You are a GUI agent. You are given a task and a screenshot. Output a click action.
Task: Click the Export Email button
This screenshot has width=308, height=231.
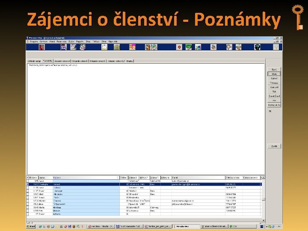tap(274, 96)
